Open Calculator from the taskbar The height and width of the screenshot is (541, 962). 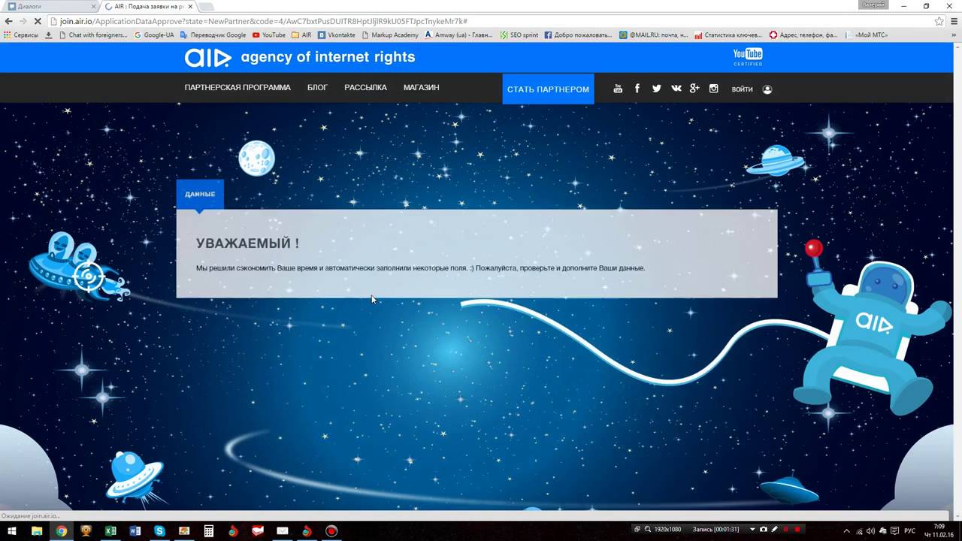209,531
